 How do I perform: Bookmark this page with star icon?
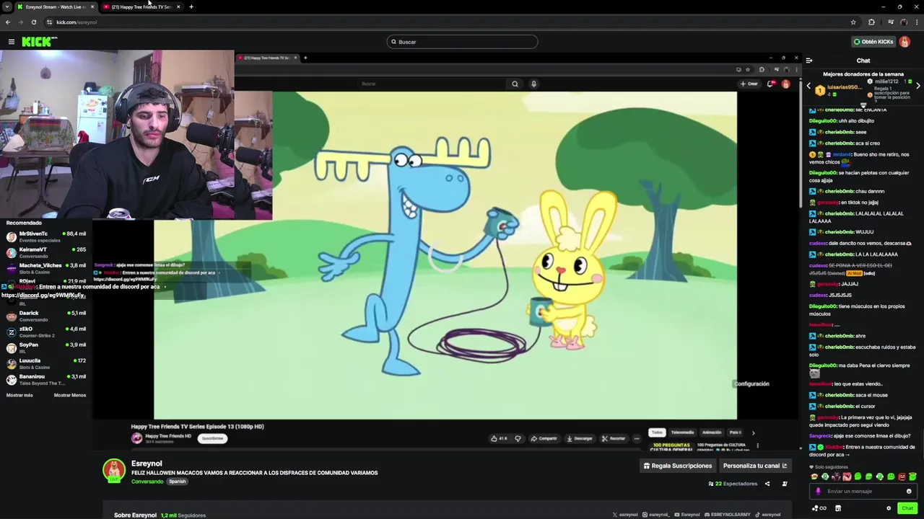pyautogui.click(x=853, y=22)
